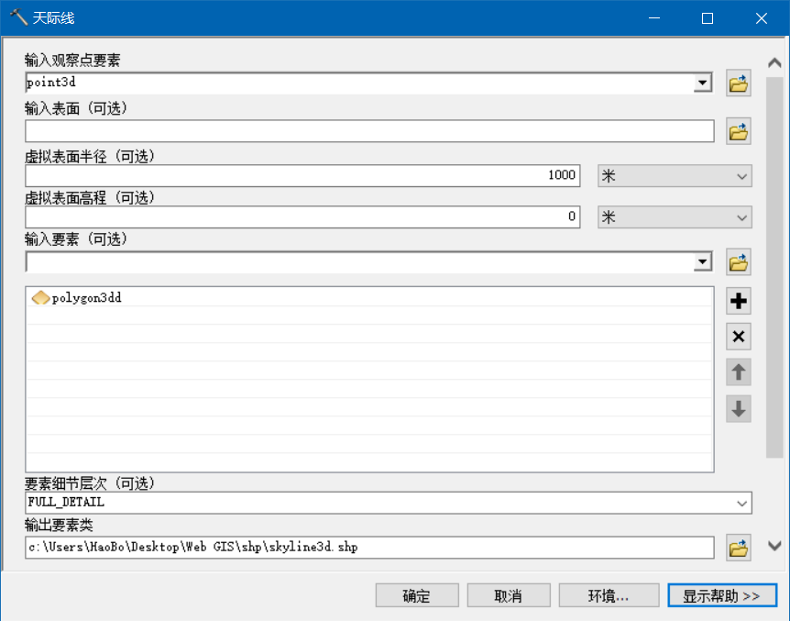Browse for output feature class location
Screen dimensions: 790x621
click(x=738, y=548)
